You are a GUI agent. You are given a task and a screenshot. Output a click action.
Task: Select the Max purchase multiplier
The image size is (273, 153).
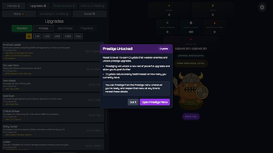[x=78, y=36]
